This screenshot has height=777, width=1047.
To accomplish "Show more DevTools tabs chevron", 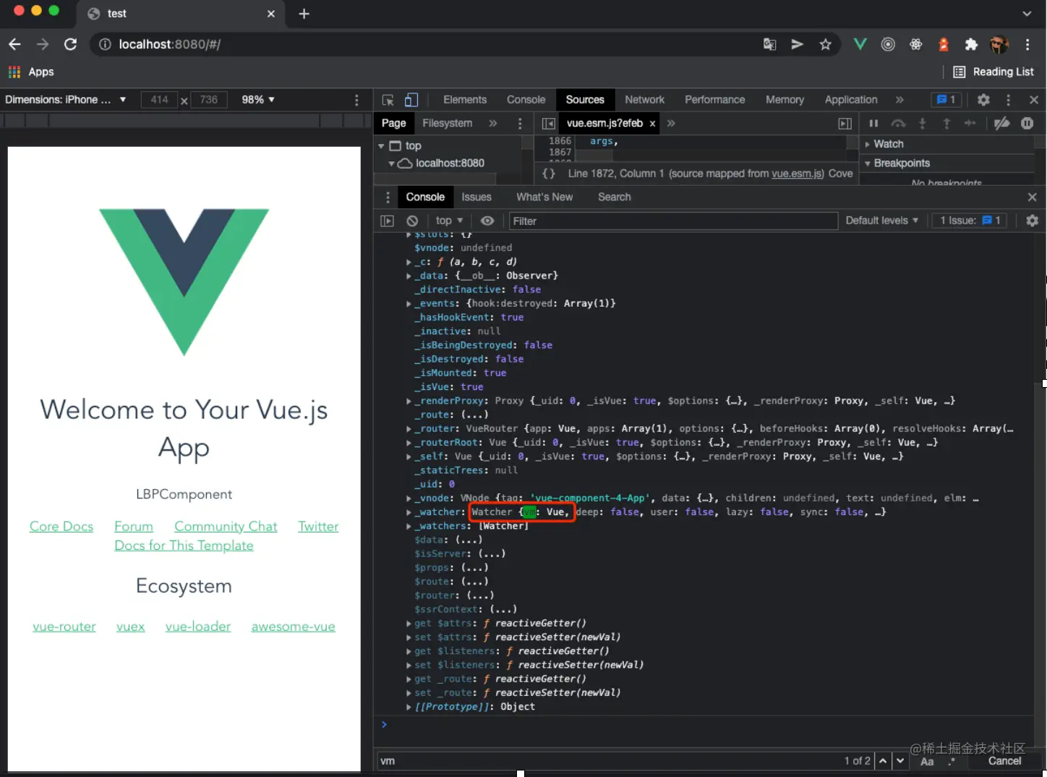I will [899, 100].
